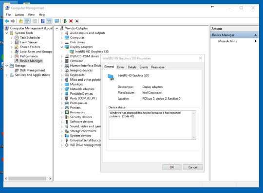Select Print queues device category
The image size is (263, 193).
[x=78, y=103]
